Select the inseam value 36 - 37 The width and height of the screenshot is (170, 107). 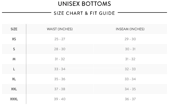click(x=130, y=99)
